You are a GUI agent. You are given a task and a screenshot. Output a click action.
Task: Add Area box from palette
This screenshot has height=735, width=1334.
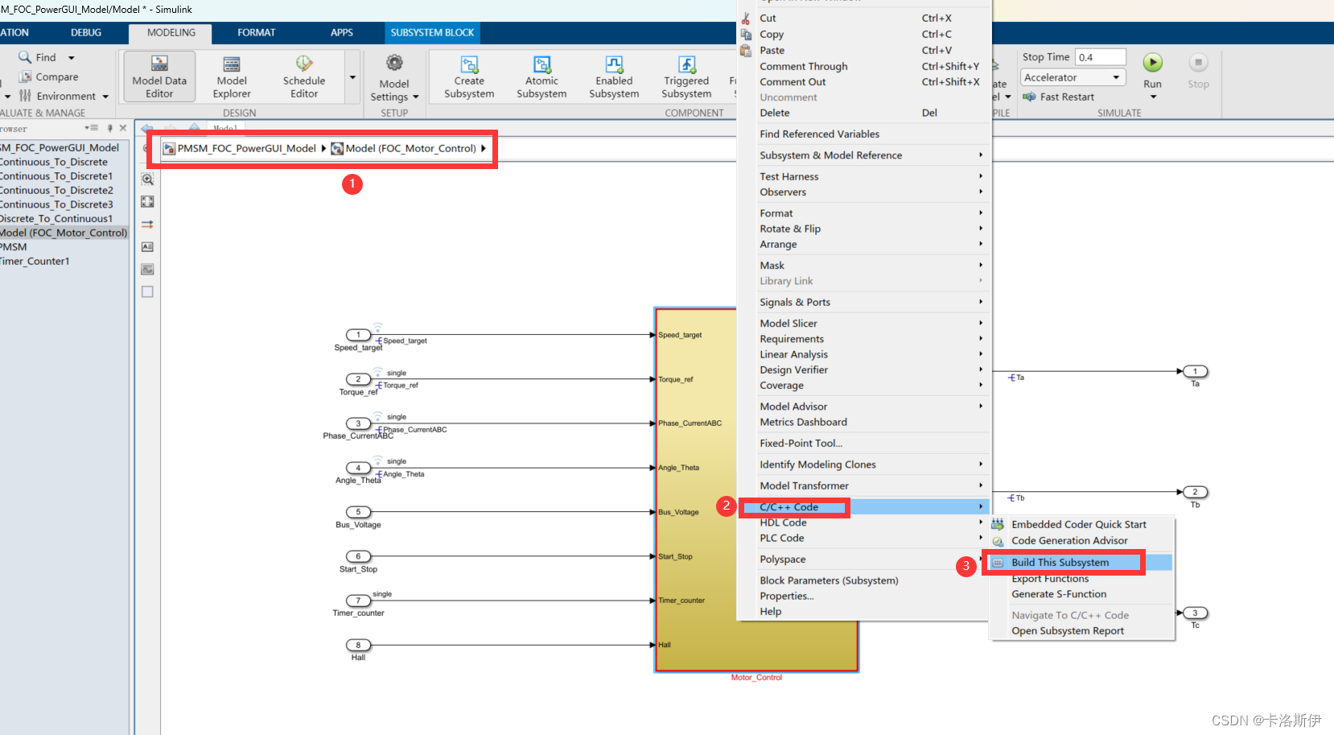coord(147,292)
